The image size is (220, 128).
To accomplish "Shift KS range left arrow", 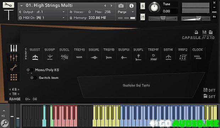I will pyautogui.click(x=10, y=89).
